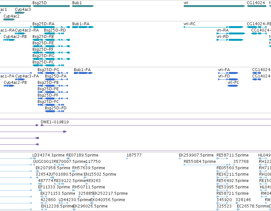271x211 pixels.
Task: Select transcript Bsg25D-RB label
Action: (x=43, y=37)
